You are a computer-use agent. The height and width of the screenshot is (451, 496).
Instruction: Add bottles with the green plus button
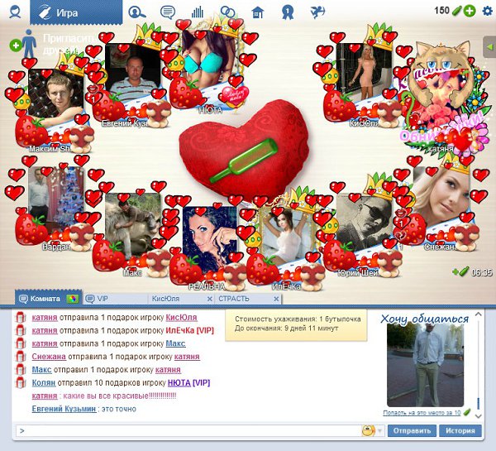click(470, 11)
